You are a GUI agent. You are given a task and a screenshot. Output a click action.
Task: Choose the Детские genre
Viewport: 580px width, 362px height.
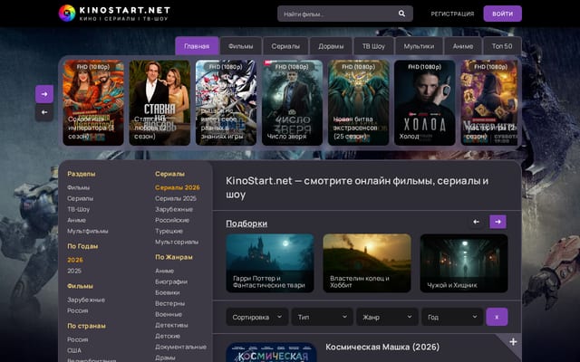click(168, 336)
